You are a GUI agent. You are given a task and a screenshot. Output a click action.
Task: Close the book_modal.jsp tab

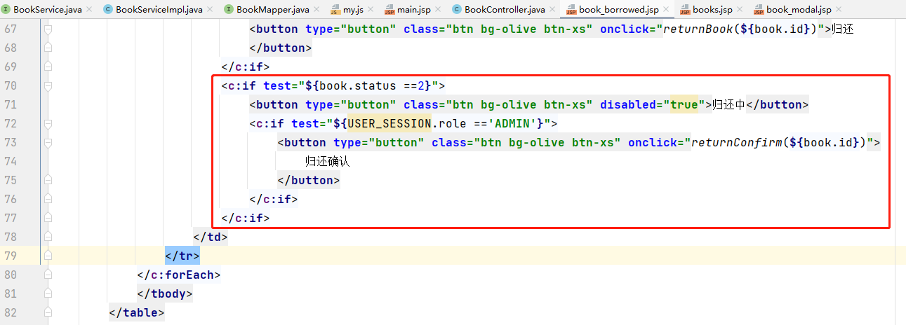click(839, 10)
